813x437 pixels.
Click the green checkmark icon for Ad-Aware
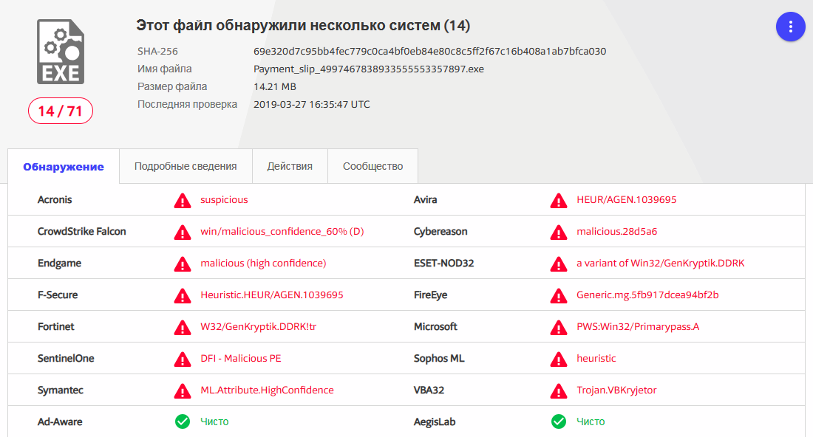point(182,421)
